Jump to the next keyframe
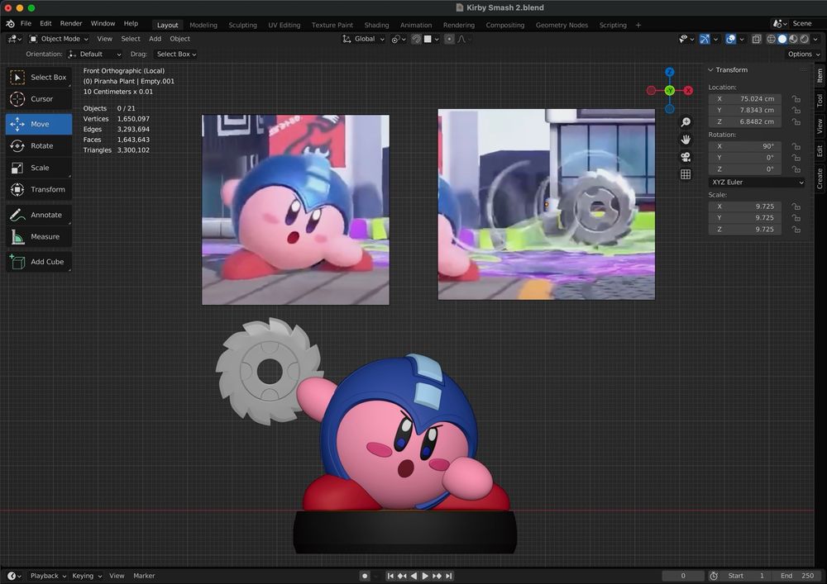Screen dimensions: 827x584 tap(437, 576)
